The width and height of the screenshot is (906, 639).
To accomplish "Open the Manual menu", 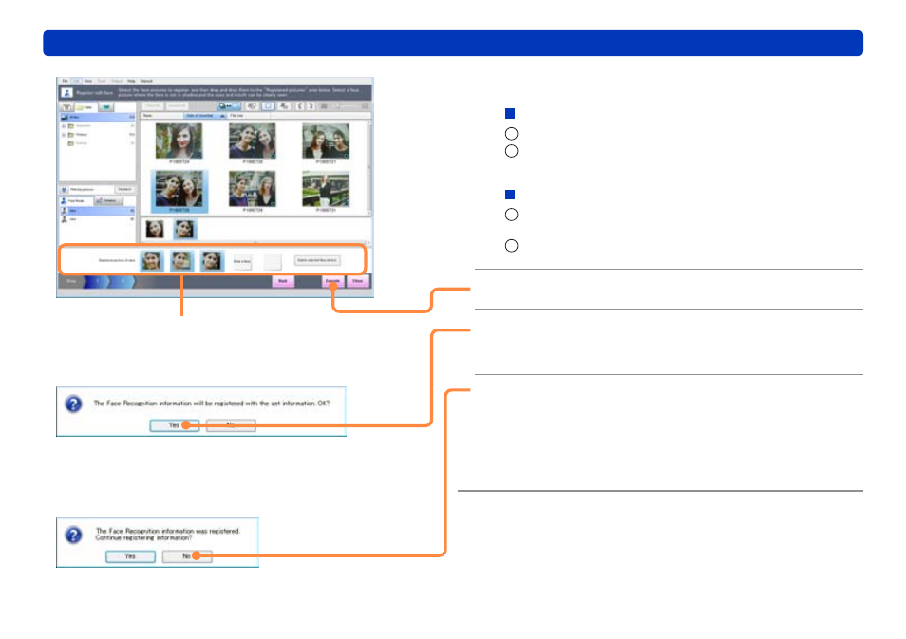I will [146, 81].
